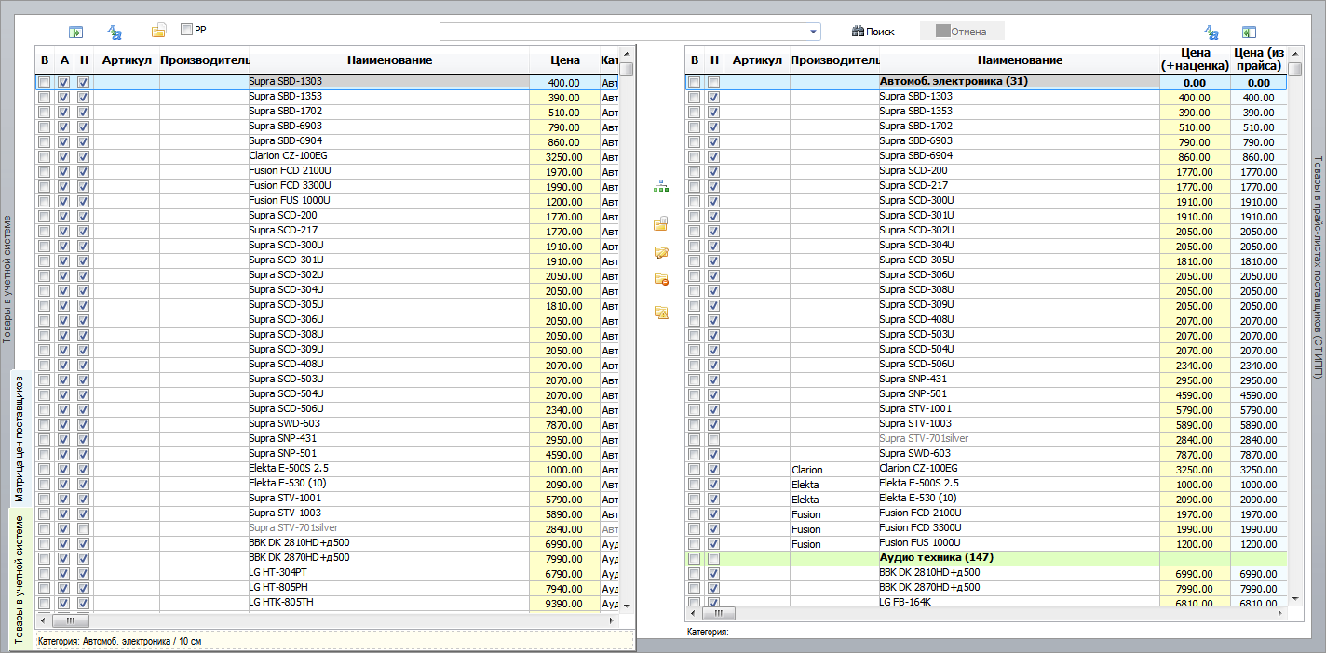Viewport: 1326px width, 653px height.
Task: Click left table vertical scrollbar down arrow
Action: tap(627, 605)
